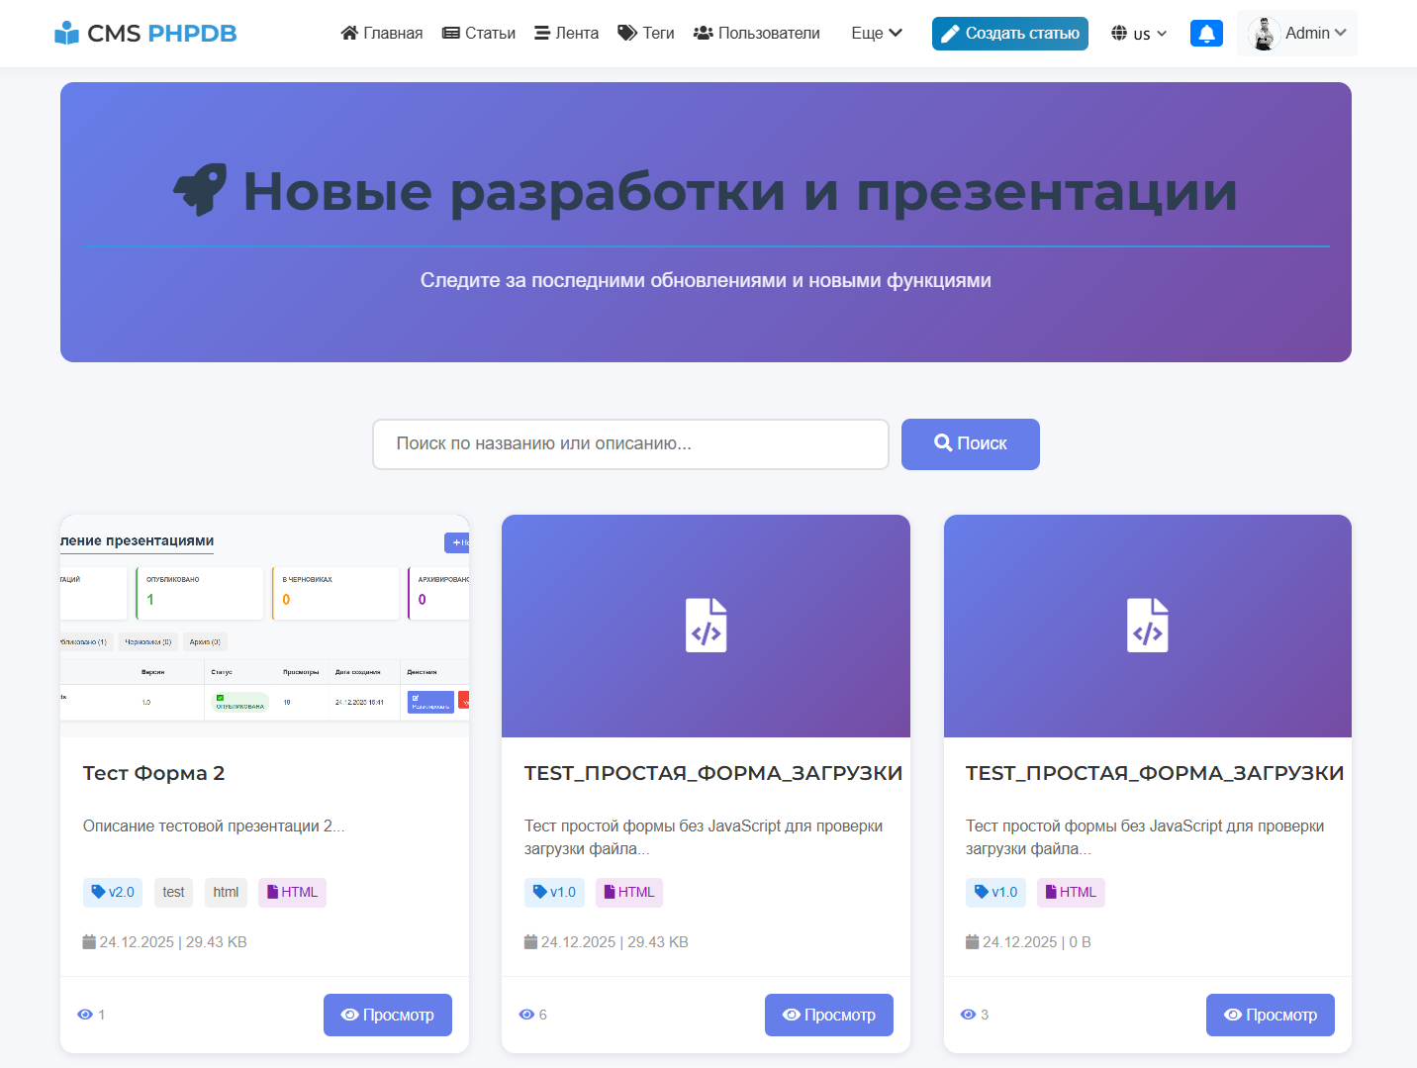Open the Лента navigation item

click(x=565, y=33)
